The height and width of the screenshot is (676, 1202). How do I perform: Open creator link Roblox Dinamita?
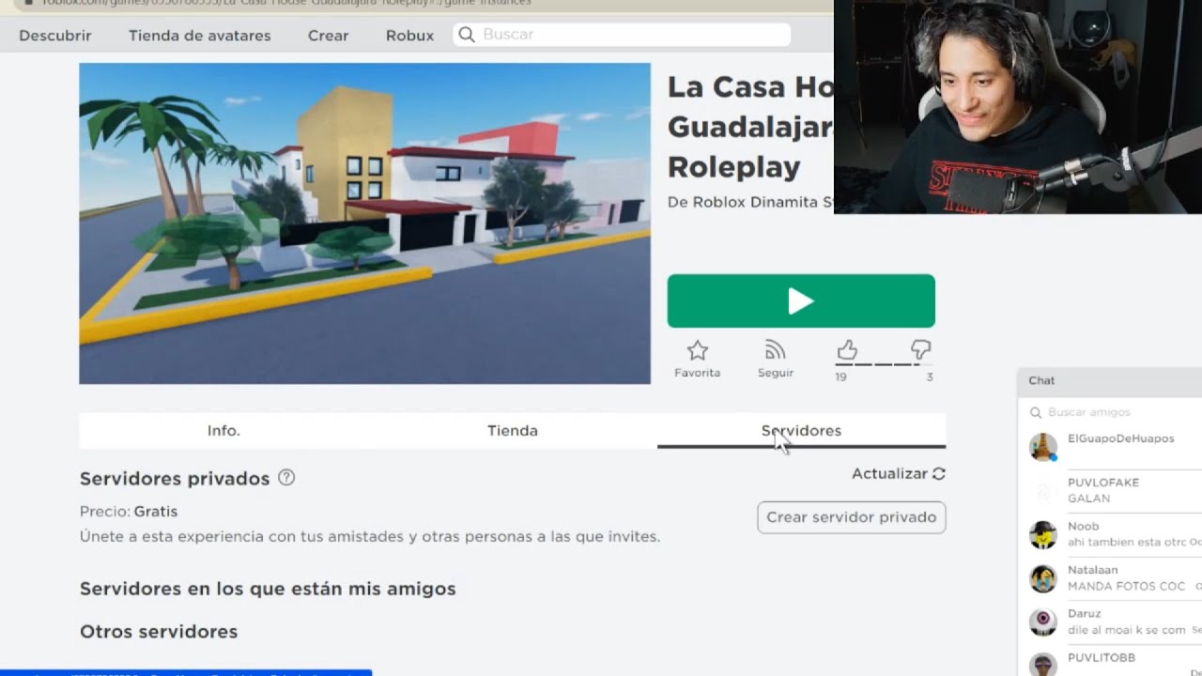[x=763, y=202]
